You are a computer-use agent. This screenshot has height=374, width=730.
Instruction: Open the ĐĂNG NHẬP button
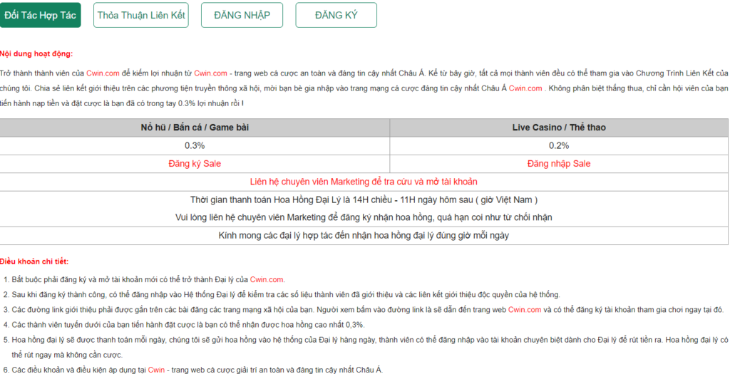click(242, 15)
